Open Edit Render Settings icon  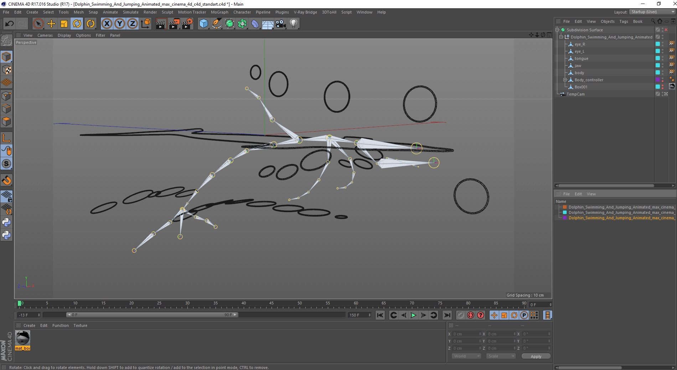[x=187, y=24]
